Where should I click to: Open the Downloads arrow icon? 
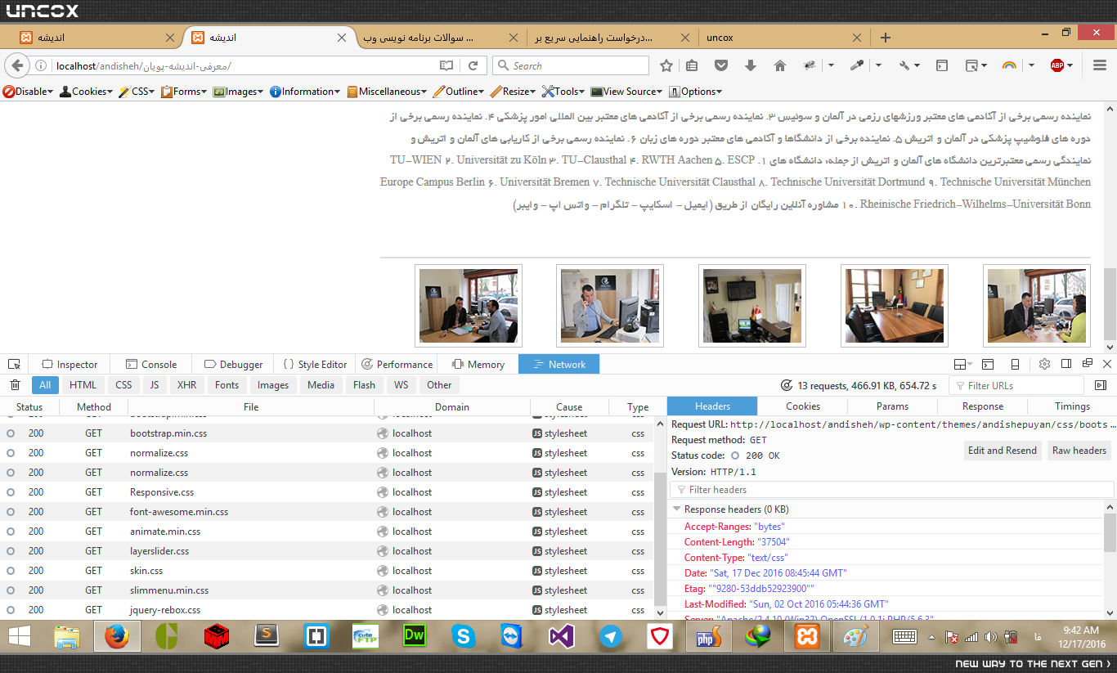click(751, 65)
